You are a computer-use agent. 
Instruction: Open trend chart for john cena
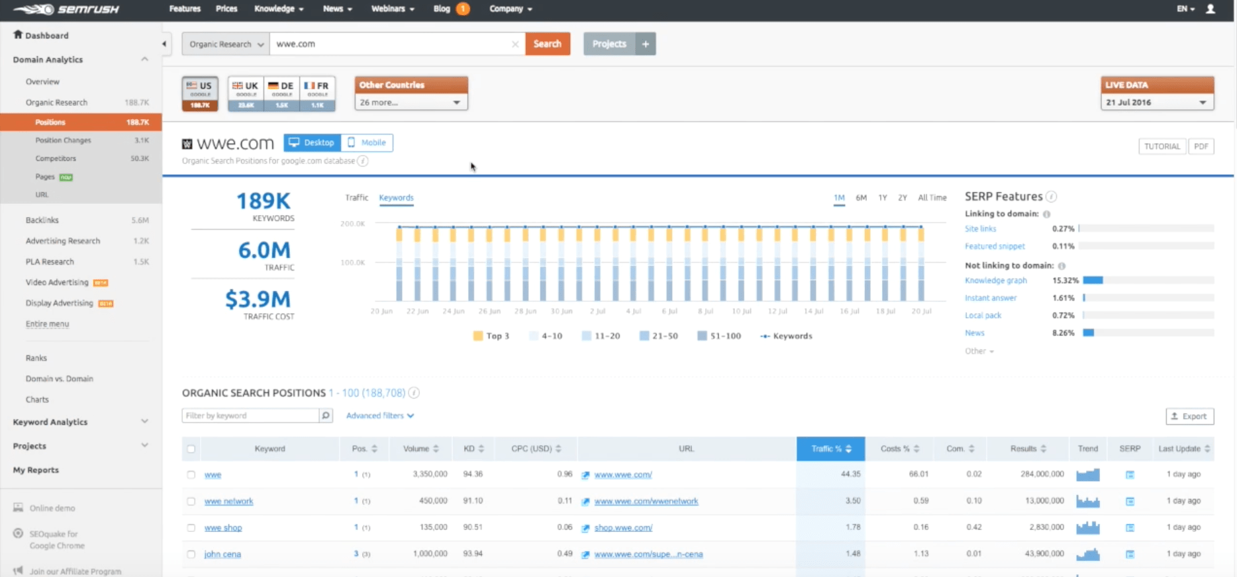coord(1087,554)
